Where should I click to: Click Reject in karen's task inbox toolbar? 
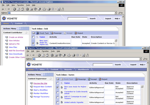103,79
